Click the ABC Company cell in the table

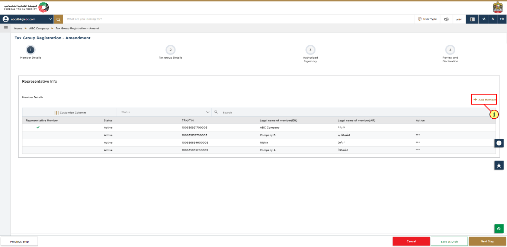tap(270, 128)
